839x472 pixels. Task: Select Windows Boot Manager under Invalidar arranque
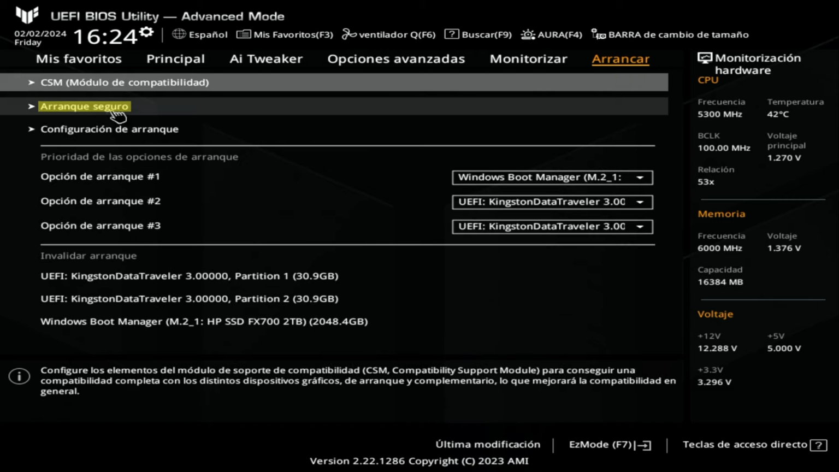204,321
